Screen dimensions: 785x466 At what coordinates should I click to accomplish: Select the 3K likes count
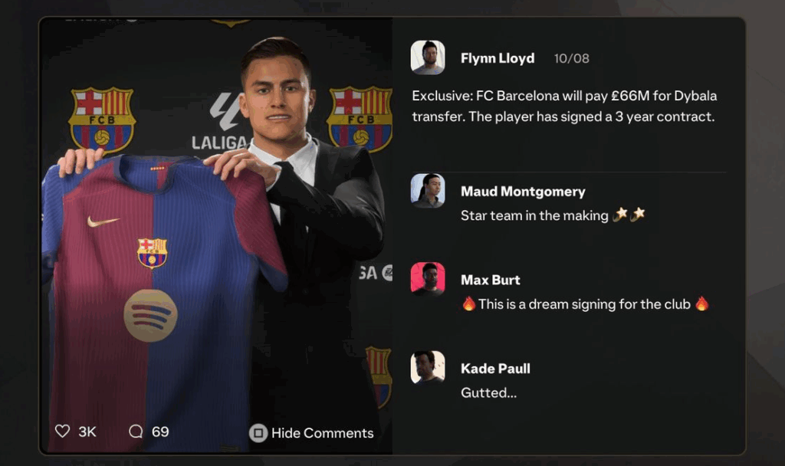(x=87, y=432)
